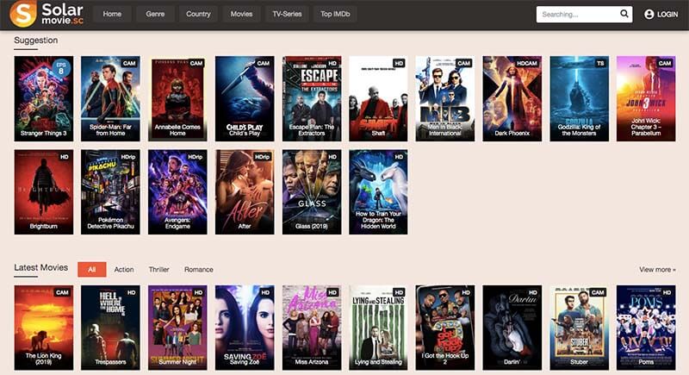This screenshot has height=375, width=689.
Task: Open Pokémon Detective Pikachu poster
Action: (110, 191)
